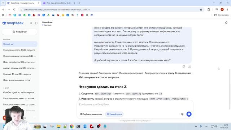Screen dimensions: 231x130
Task: Stop generation with the blue stop button
Action: [189, 114]
